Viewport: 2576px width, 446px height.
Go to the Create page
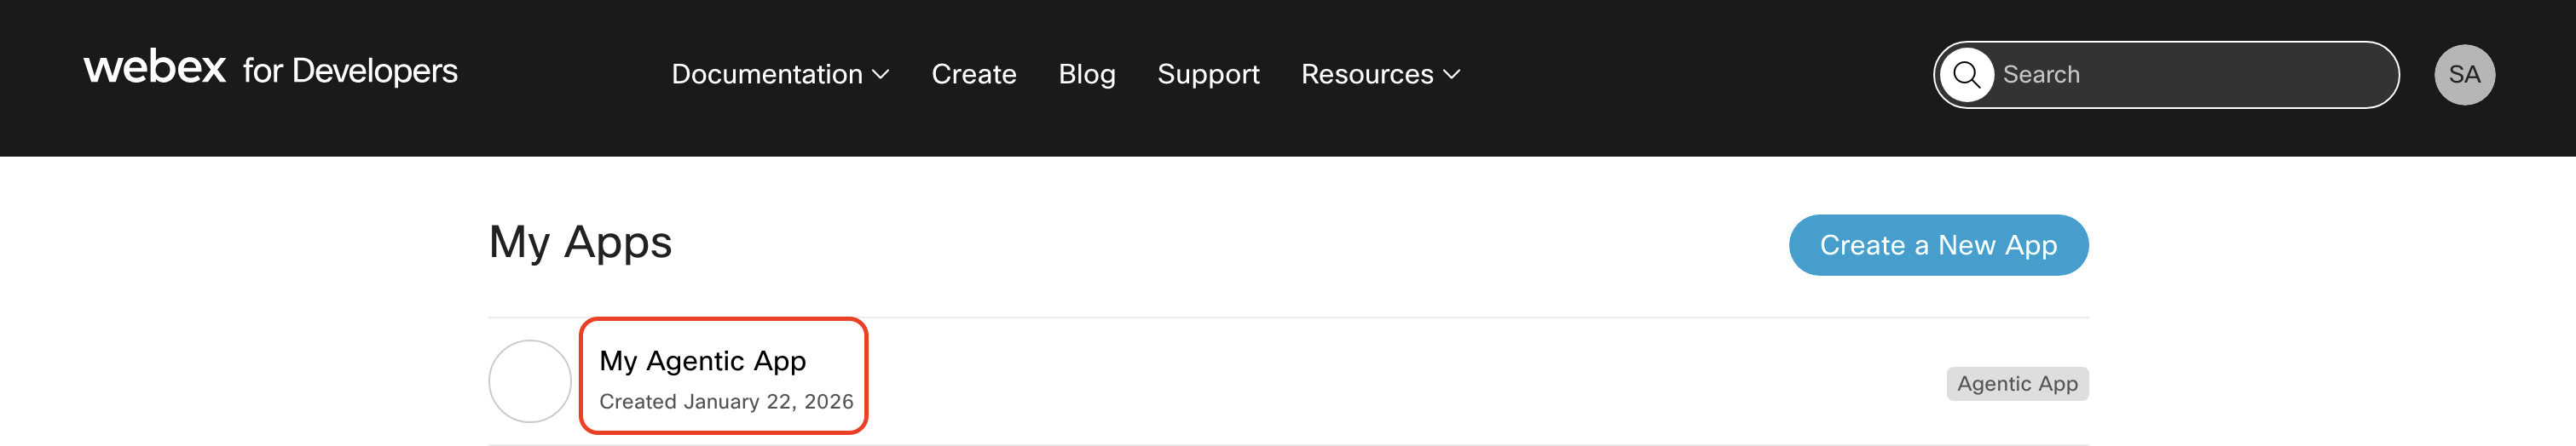coord(973,74)
